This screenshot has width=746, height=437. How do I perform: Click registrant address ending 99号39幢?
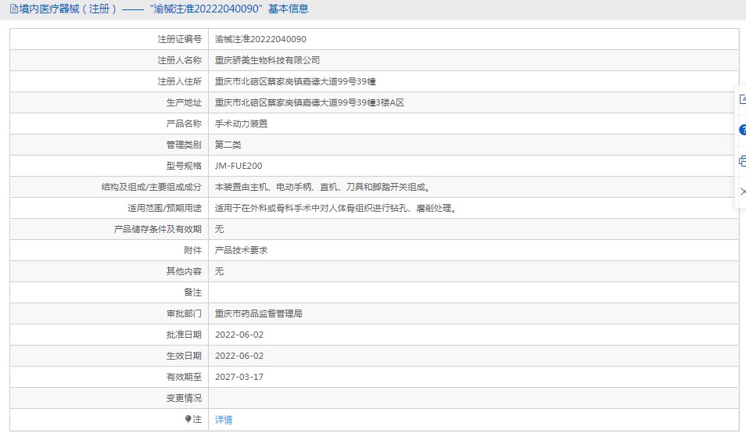[296, 81]
